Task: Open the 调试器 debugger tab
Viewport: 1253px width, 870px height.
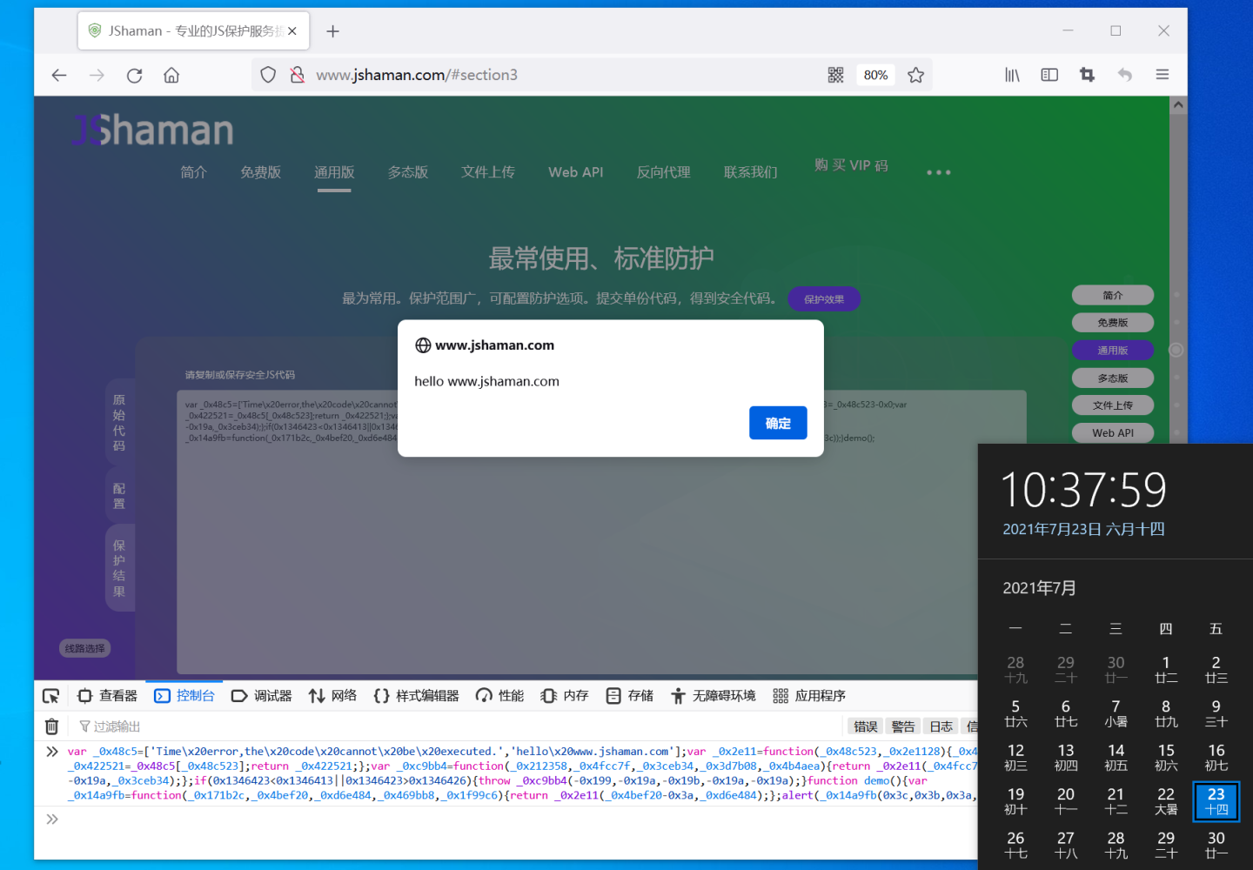Action: [262, 696]
